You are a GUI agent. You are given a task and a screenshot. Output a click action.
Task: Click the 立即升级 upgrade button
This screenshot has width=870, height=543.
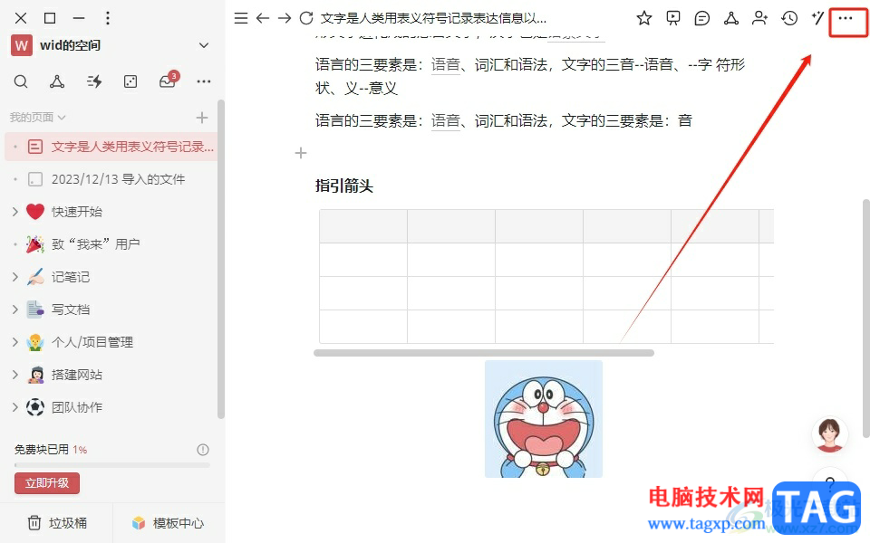click(x=47, y=483)
